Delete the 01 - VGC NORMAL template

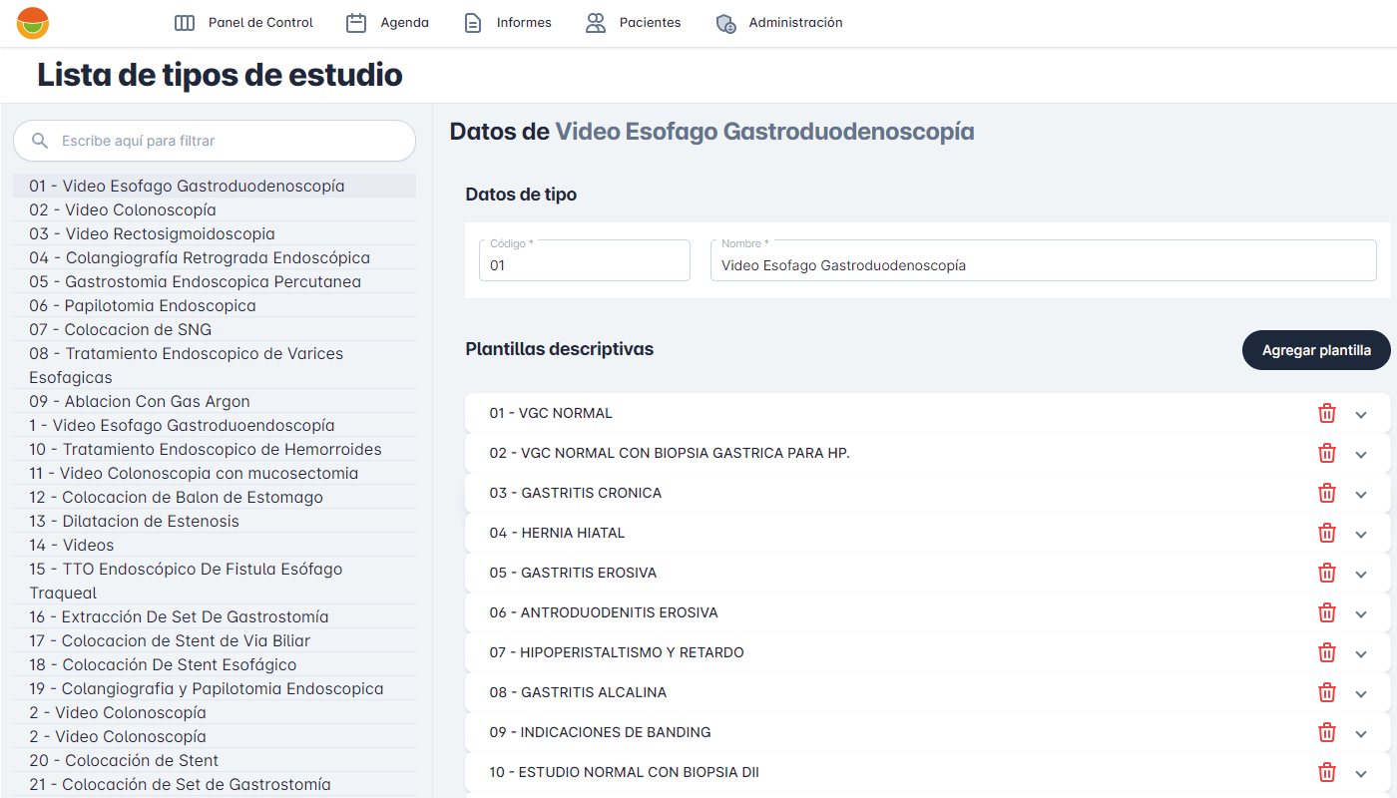coord(1327,413)
